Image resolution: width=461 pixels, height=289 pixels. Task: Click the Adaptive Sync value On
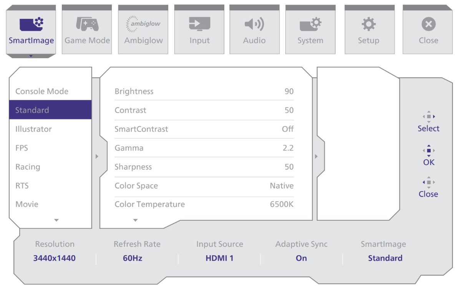(x=301, y=258)
